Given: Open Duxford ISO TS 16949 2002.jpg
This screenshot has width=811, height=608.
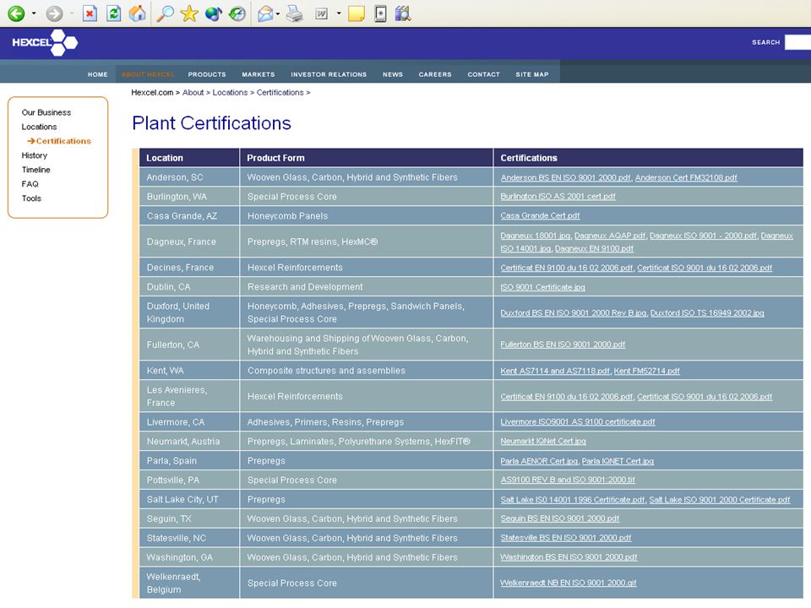Looking at the screenshot, I should click(x=707, y=312).
